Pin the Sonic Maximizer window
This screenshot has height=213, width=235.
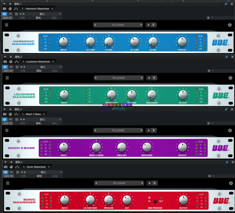(x=227, y=162)
